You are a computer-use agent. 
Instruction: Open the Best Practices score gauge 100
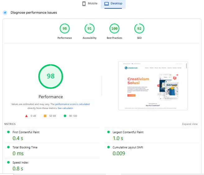114,28
